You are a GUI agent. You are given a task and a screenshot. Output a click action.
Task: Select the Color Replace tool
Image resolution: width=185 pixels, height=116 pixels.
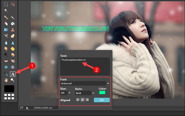tap(6, 36)
